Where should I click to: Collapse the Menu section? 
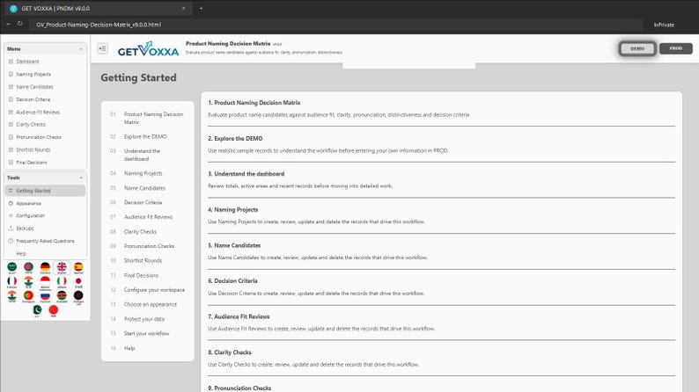pos(81,49)
